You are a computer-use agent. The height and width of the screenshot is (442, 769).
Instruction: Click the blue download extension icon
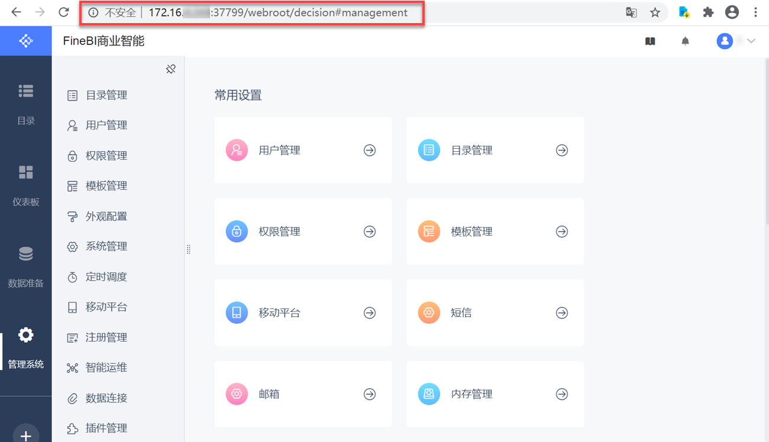pyautogui.click(x=684, y=12)
